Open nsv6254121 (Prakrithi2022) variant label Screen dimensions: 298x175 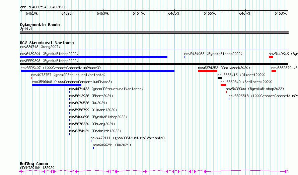(x=95, y=131)
